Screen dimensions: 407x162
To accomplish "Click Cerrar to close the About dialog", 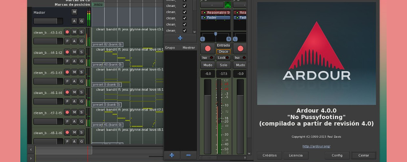I will pyautogui.click(x=363, y=156).
